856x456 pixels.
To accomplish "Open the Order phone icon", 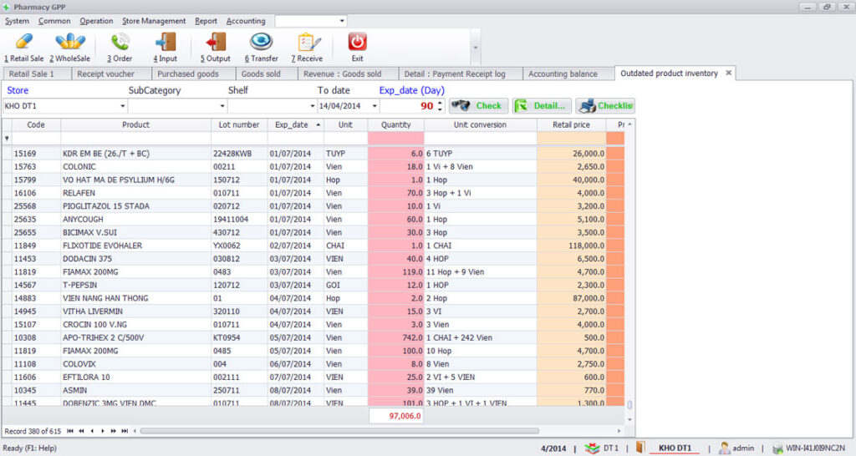I will click(x=120, y=43).
